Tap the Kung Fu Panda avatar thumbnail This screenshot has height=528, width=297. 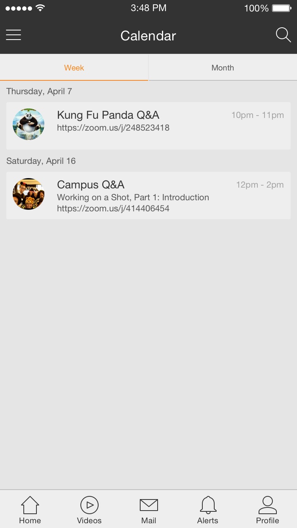[29, 124]
